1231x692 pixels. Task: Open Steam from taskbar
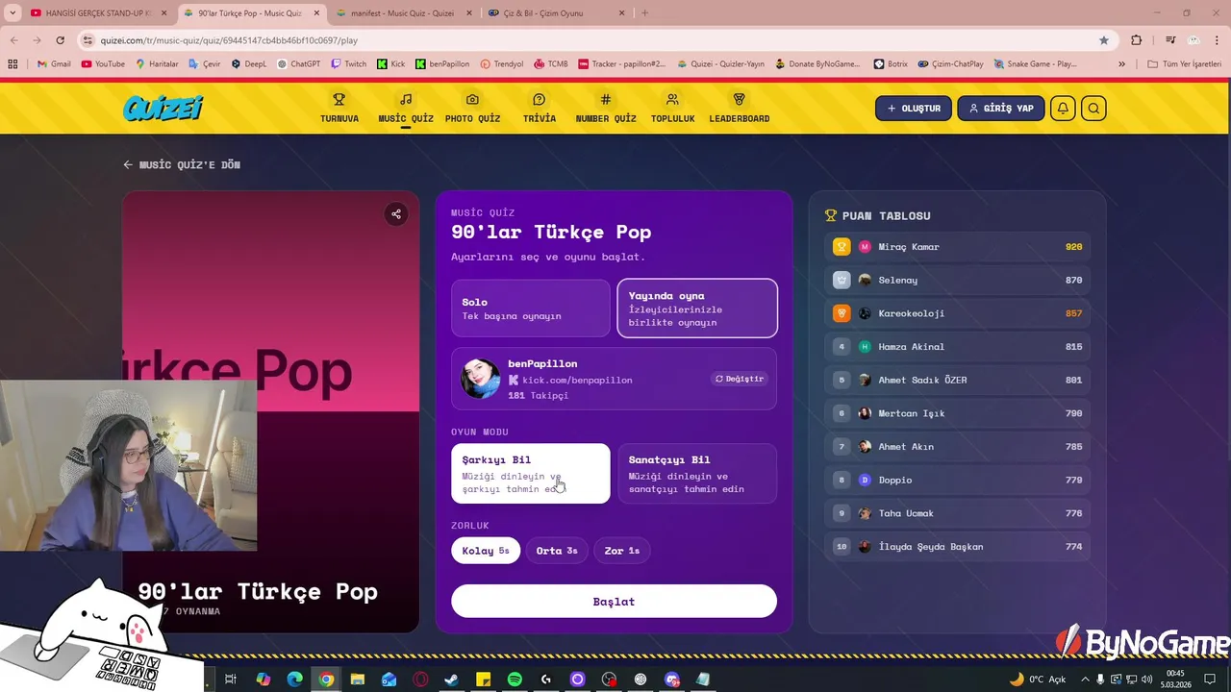451,680
